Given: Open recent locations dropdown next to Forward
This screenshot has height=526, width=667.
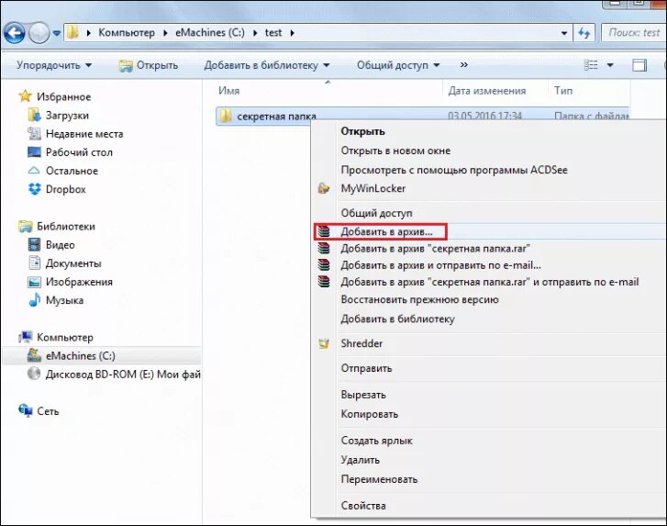Looking at the screenshot, I should 57,33.
